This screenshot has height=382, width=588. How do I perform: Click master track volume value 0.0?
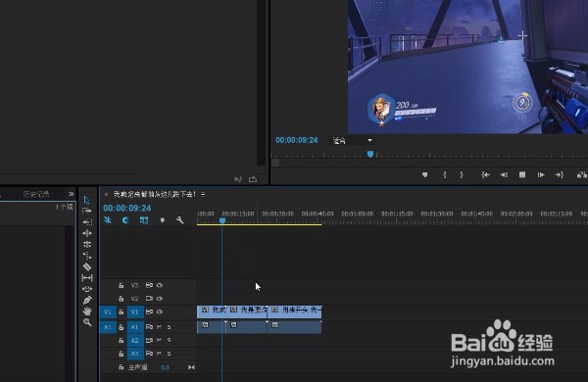point(165,367)
